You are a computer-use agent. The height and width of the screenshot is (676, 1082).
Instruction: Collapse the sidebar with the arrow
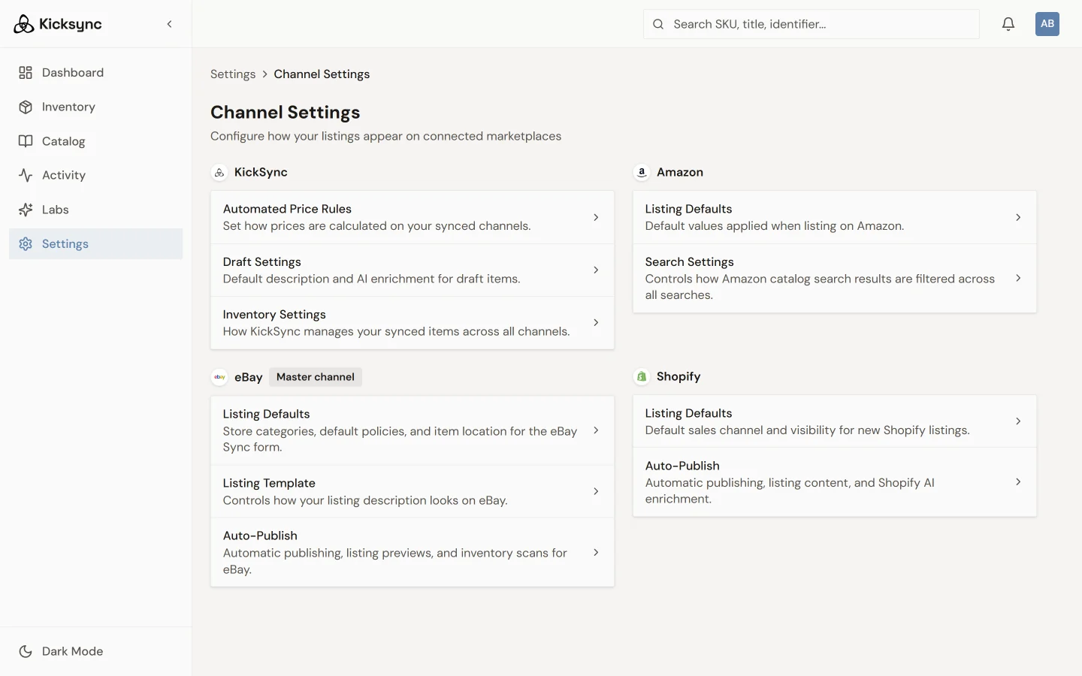[x=170, y=24]
